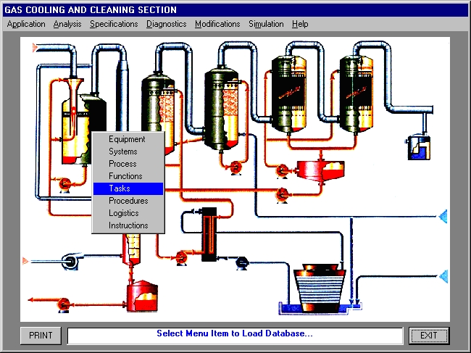Click the red outlet arrow at bottom left
Image resolution: width=471 pixels, height=353 pixels.
(x=30, y=300)
